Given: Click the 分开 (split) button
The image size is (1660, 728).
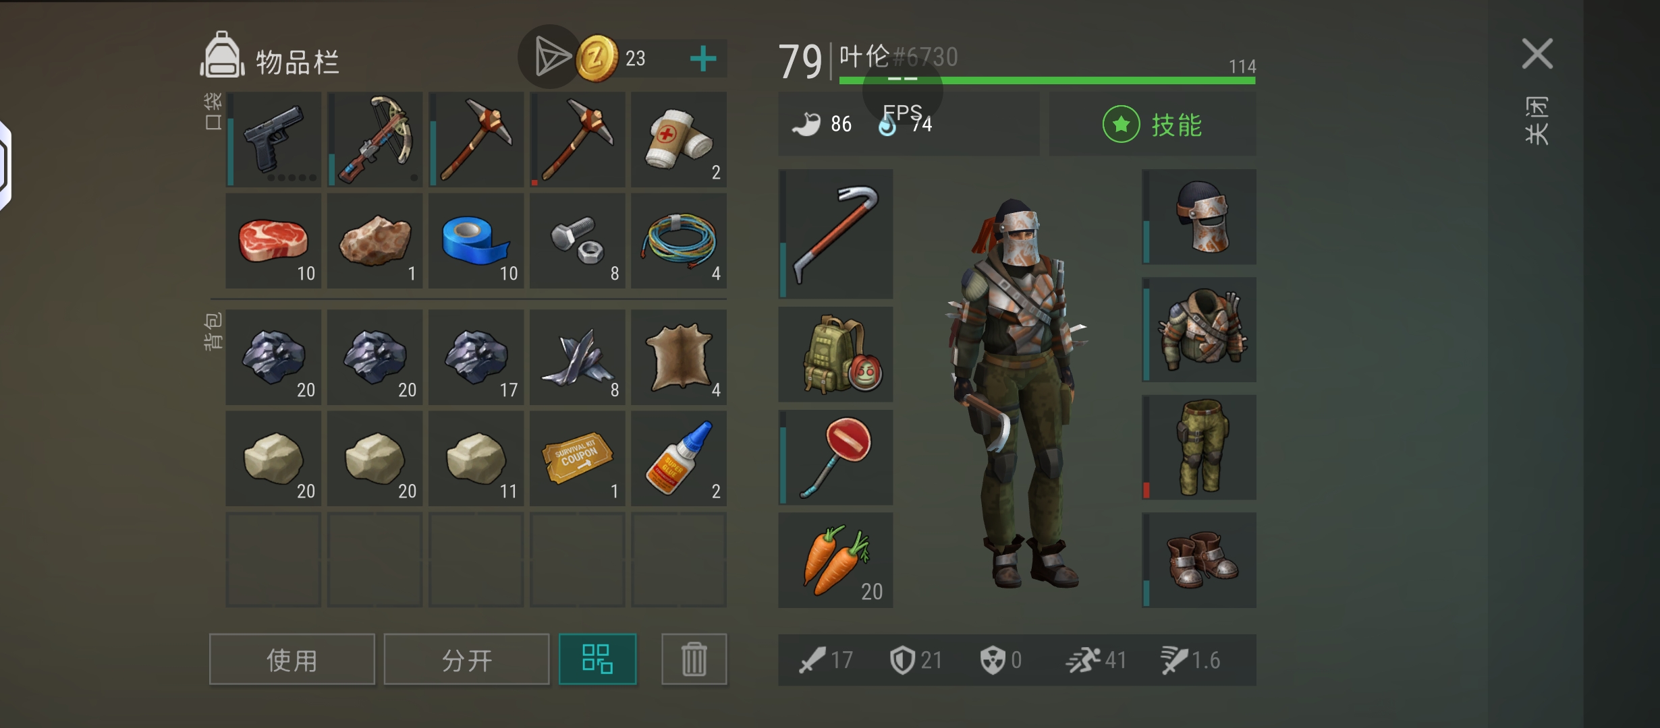Looking at the screenshot, I should point(466,659).
